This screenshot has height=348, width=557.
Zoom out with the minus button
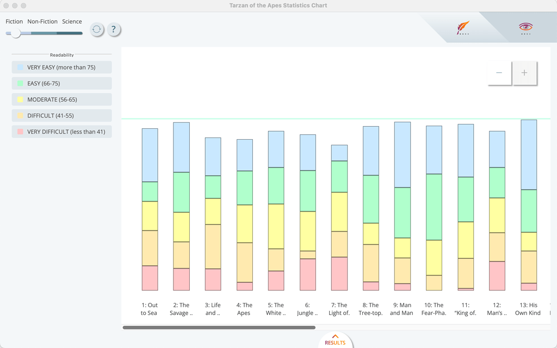pos(499,73)
